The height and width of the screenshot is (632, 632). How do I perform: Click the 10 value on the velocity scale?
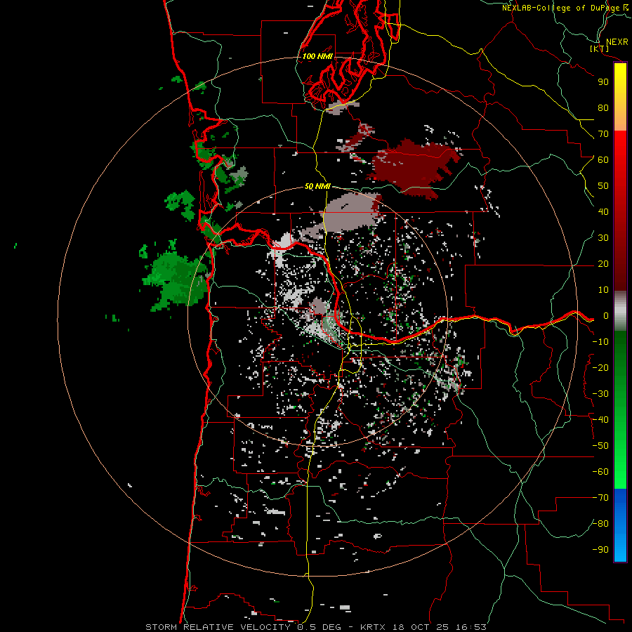point(603,290)
